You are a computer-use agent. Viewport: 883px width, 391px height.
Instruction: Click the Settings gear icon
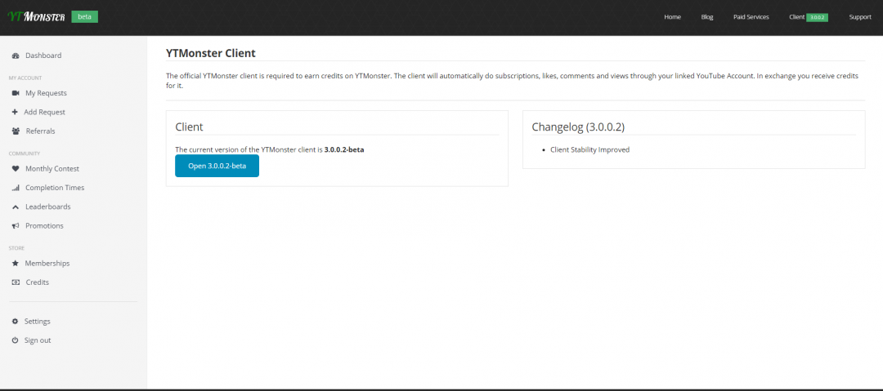pos(15,322)
